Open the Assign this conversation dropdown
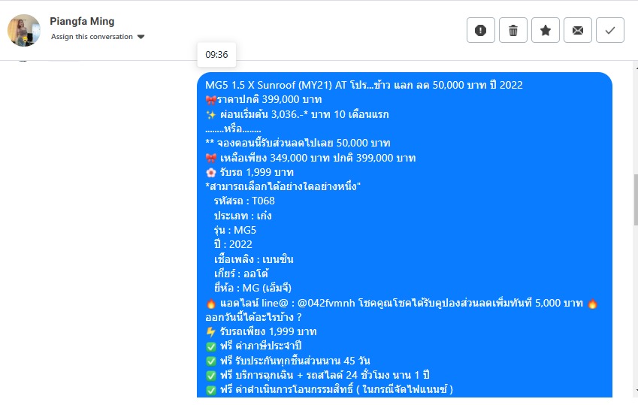This screenshot has width=638, height=405. point(98,37)
